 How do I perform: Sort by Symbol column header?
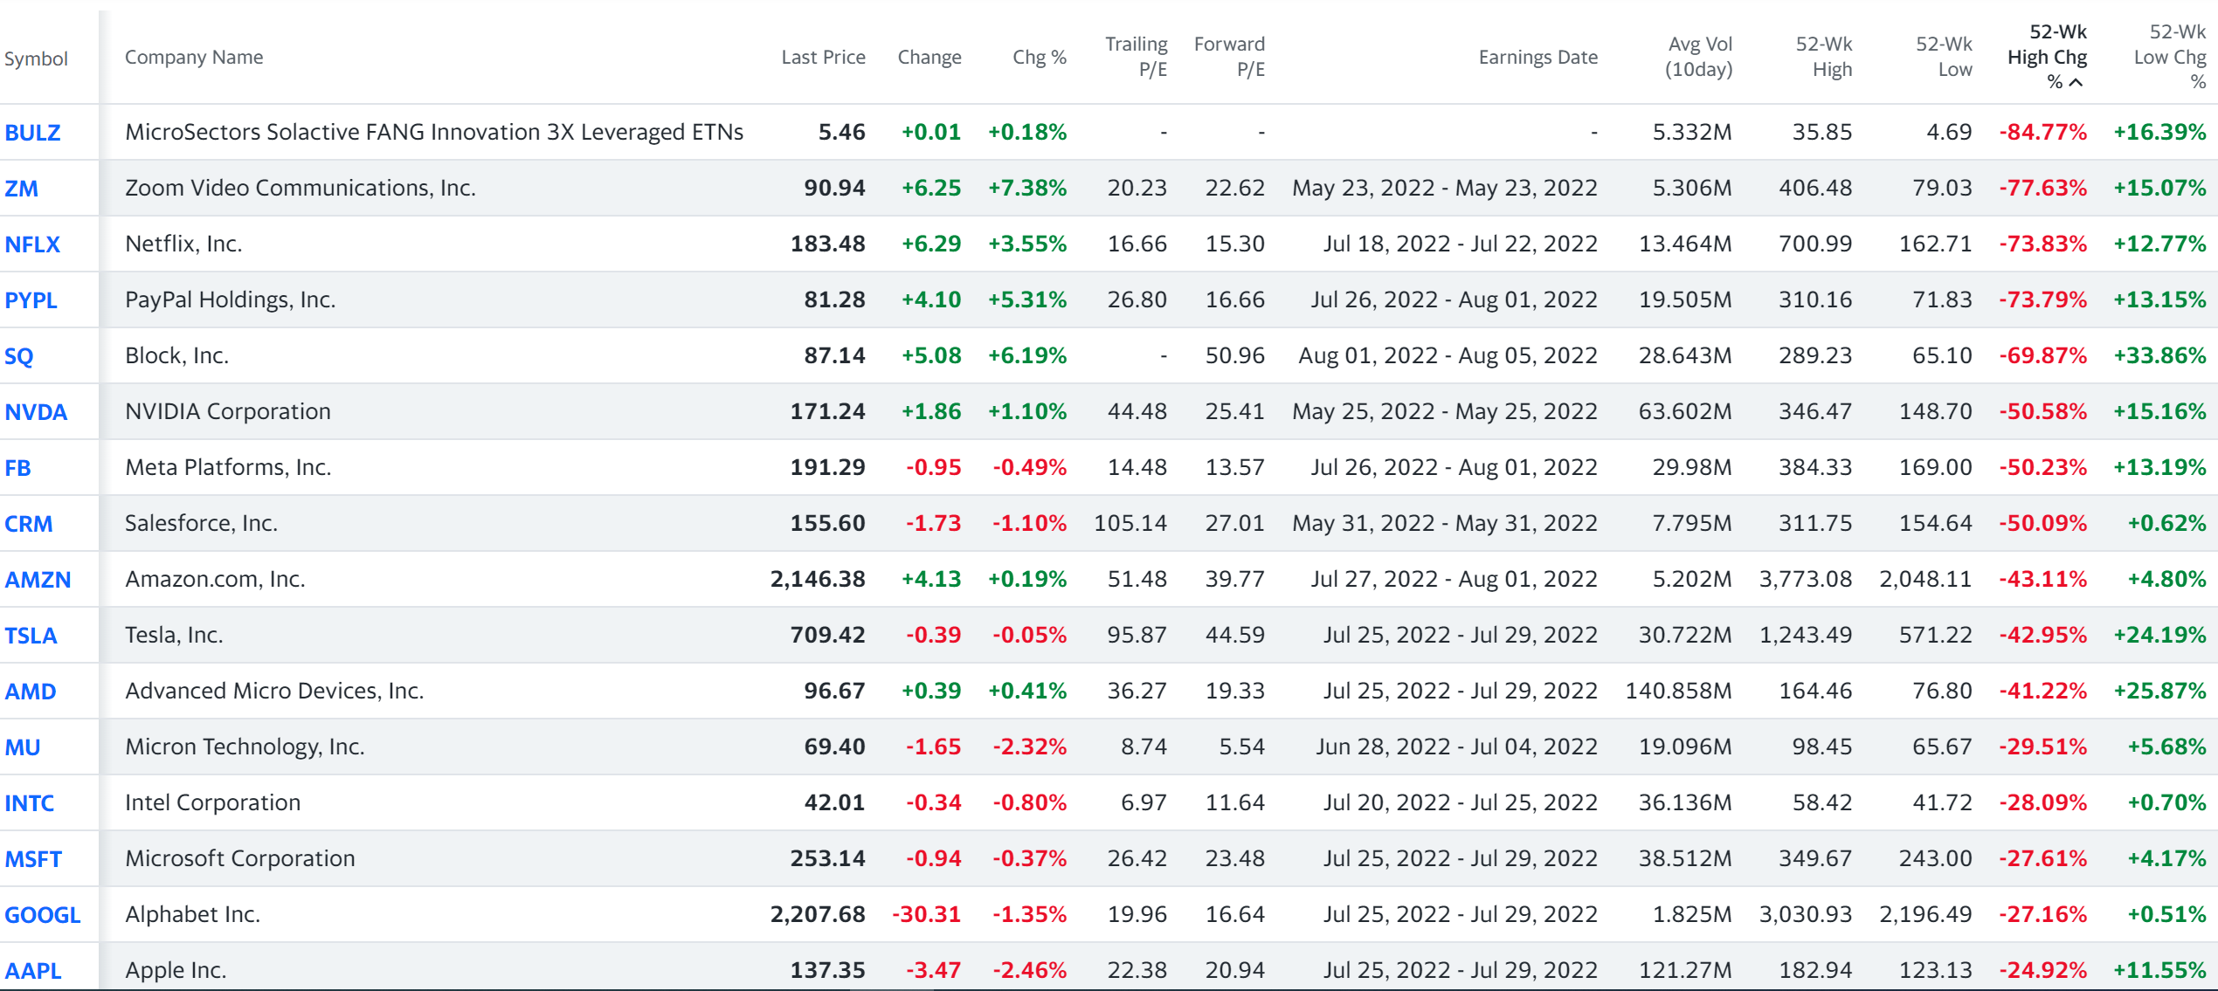[36, 58]
